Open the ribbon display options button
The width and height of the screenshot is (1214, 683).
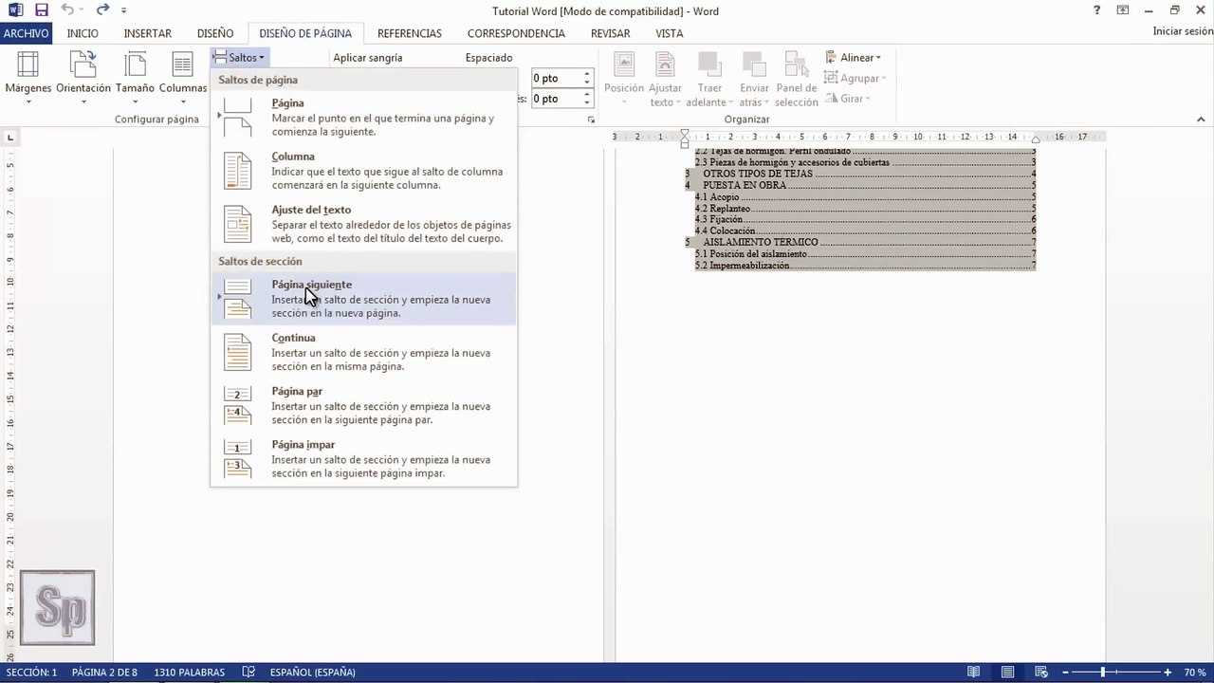click(1124, 10)
